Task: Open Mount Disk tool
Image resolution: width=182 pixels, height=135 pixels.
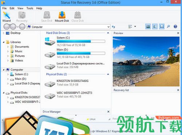Action: tap(62, 17)
